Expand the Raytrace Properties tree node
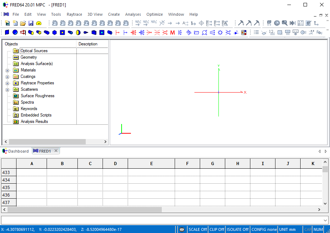This screenshot has height=233, width=330. click(x=7, y=83)
